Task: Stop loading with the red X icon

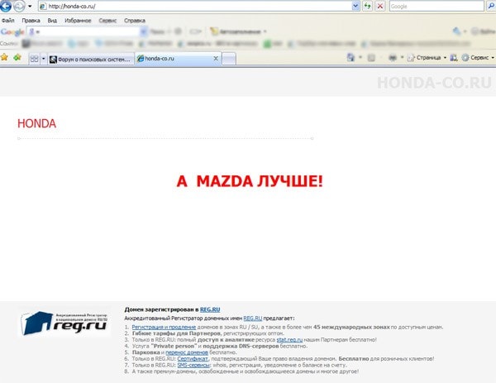Action: click(380, 6)
